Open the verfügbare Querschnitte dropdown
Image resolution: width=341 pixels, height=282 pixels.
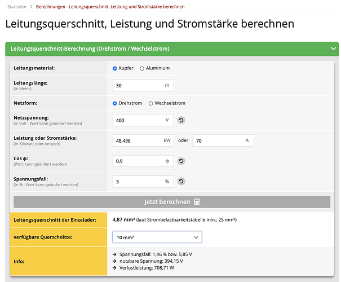tap(157, 237)
